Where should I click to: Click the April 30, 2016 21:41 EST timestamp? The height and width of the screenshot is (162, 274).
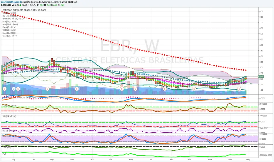[x=65, y=2]
